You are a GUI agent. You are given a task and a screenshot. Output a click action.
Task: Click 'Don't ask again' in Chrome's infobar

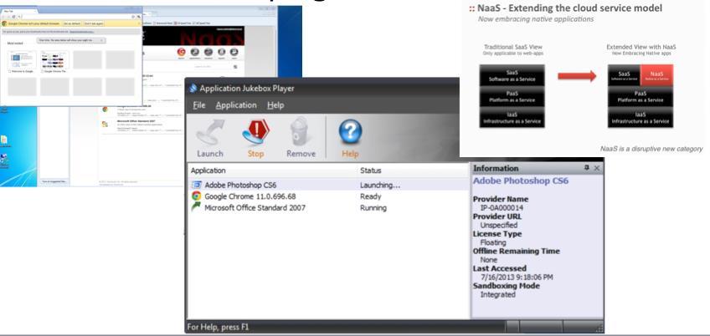click(94, 23)
